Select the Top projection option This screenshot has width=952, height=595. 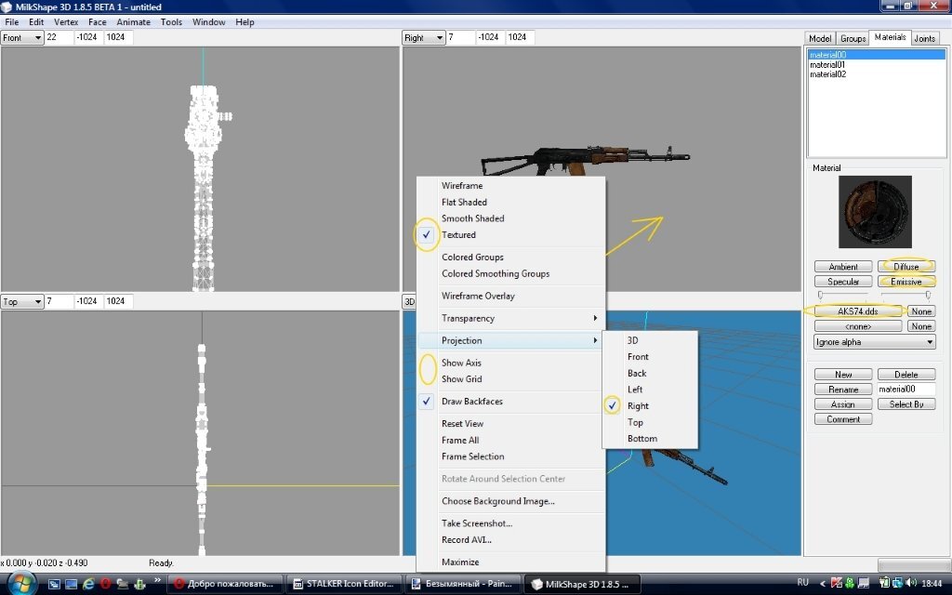coord(635,422)
